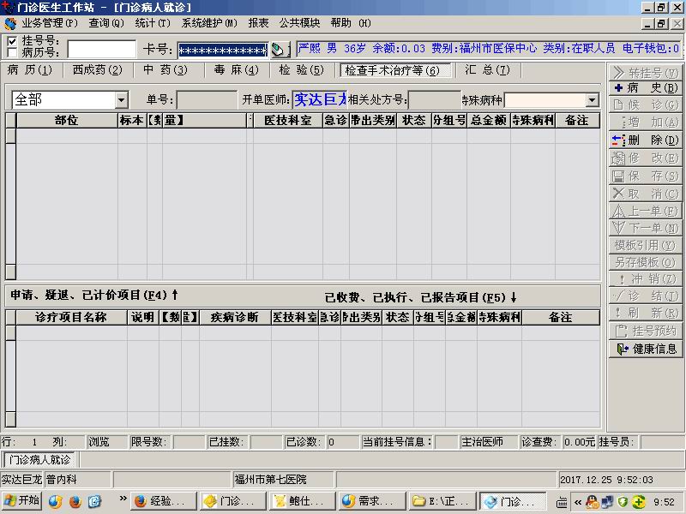
Task: Switch to the 汇总(7) tab
Action: coord(487,70)
